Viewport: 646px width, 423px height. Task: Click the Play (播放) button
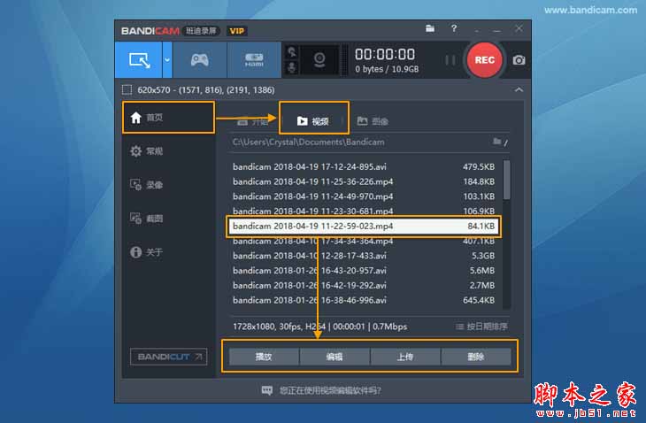(x=264, y=357)
